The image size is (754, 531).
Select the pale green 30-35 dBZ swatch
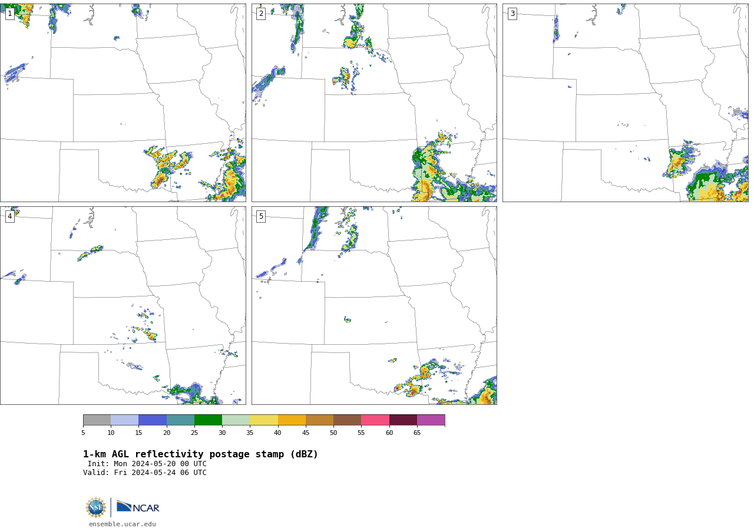236,420
